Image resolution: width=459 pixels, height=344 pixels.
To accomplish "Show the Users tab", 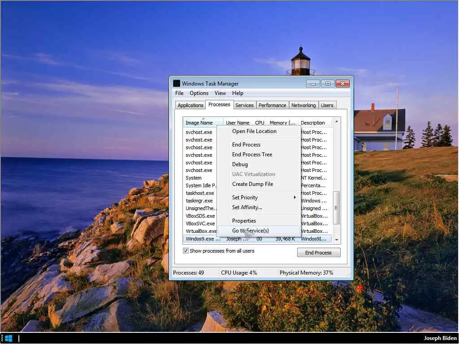I will click(x=327, y=105).
